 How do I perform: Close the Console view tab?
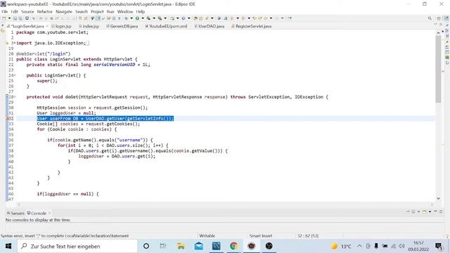(x=50, y=213)
